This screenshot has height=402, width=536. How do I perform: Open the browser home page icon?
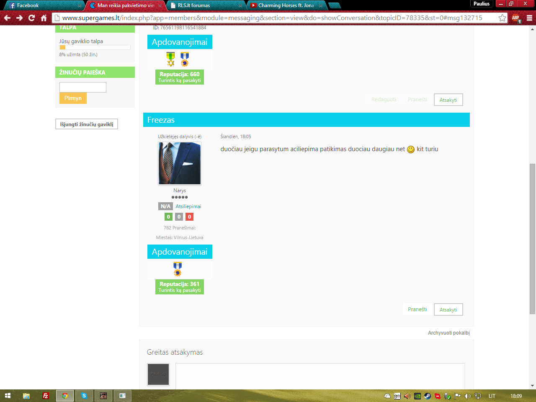(x=44, y=18)
